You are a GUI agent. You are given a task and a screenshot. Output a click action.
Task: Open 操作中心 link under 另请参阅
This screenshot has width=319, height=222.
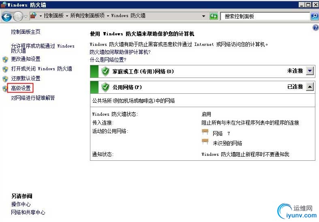[21, 204]
